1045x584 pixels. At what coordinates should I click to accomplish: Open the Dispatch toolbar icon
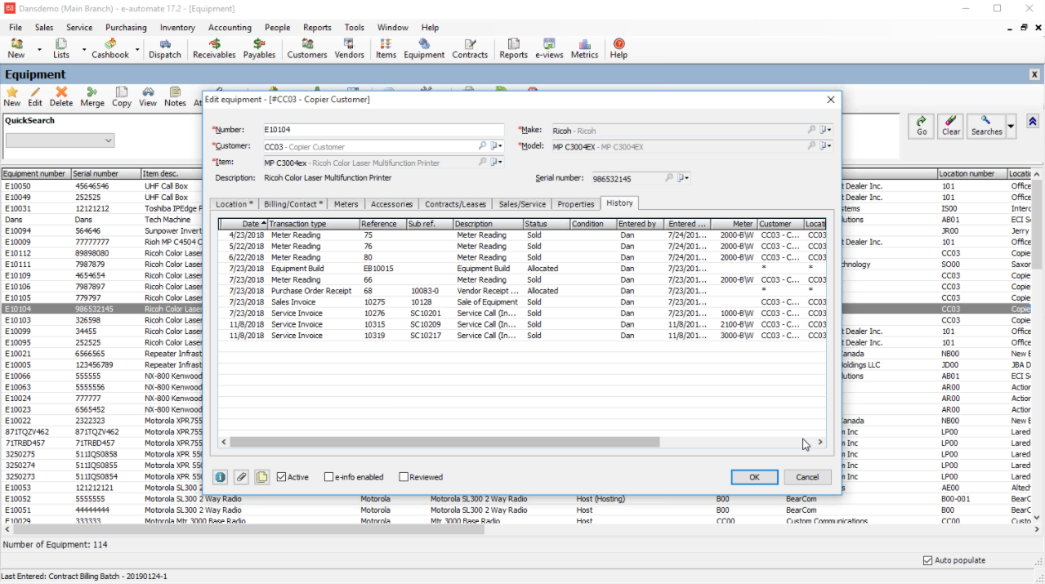point(165,48)
